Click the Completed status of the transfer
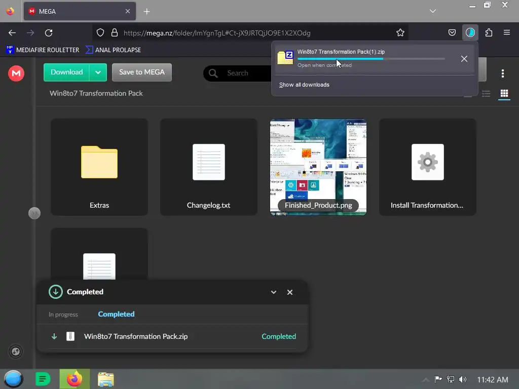The width and height of the screenshot is (519, 389). point(279,336)
